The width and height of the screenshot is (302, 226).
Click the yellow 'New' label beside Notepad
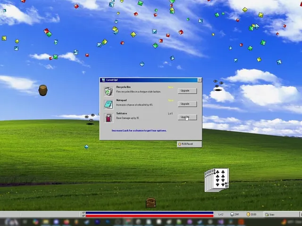[x=171, y=100]
